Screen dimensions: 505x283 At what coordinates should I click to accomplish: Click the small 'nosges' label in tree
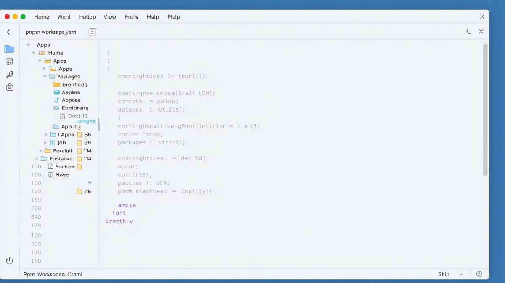pos(86,121)
